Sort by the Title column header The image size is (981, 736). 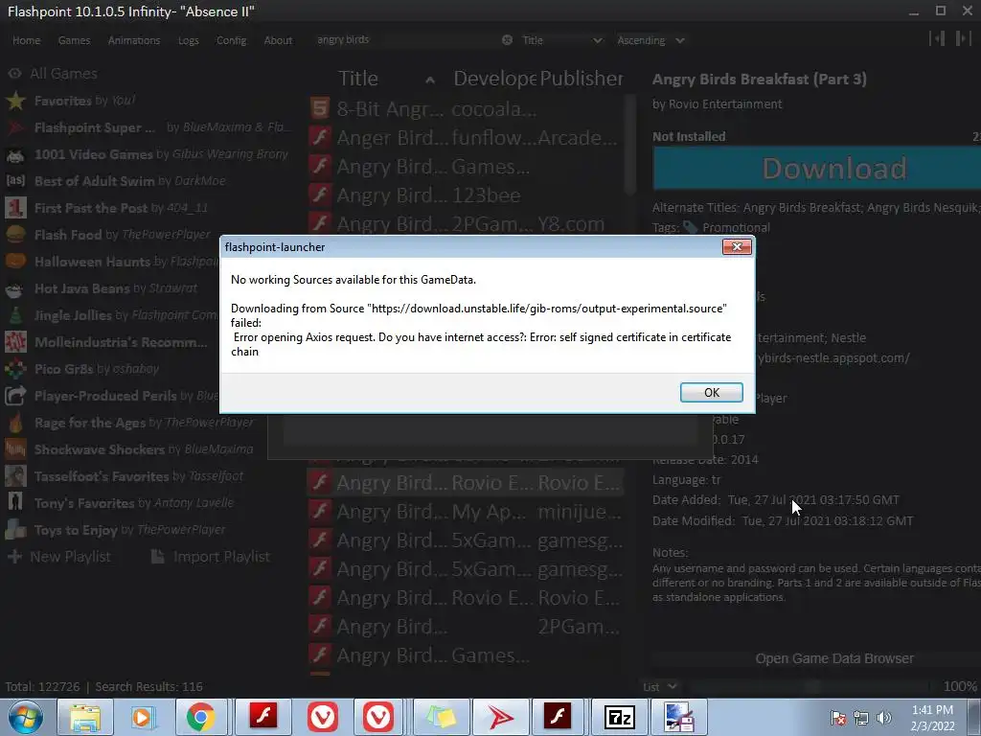pyautogui.click(x=358, y=79)
